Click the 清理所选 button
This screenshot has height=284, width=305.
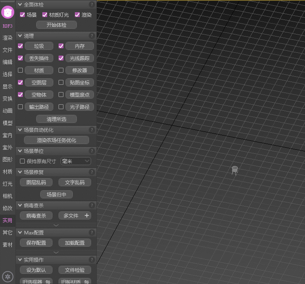pyautogui.click(x=57, y=119)
